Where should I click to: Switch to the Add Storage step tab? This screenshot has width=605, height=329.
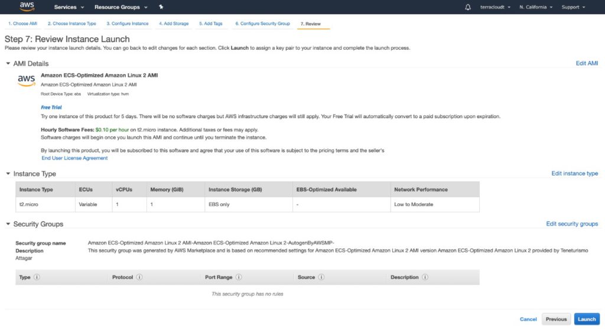click(173, 24)
